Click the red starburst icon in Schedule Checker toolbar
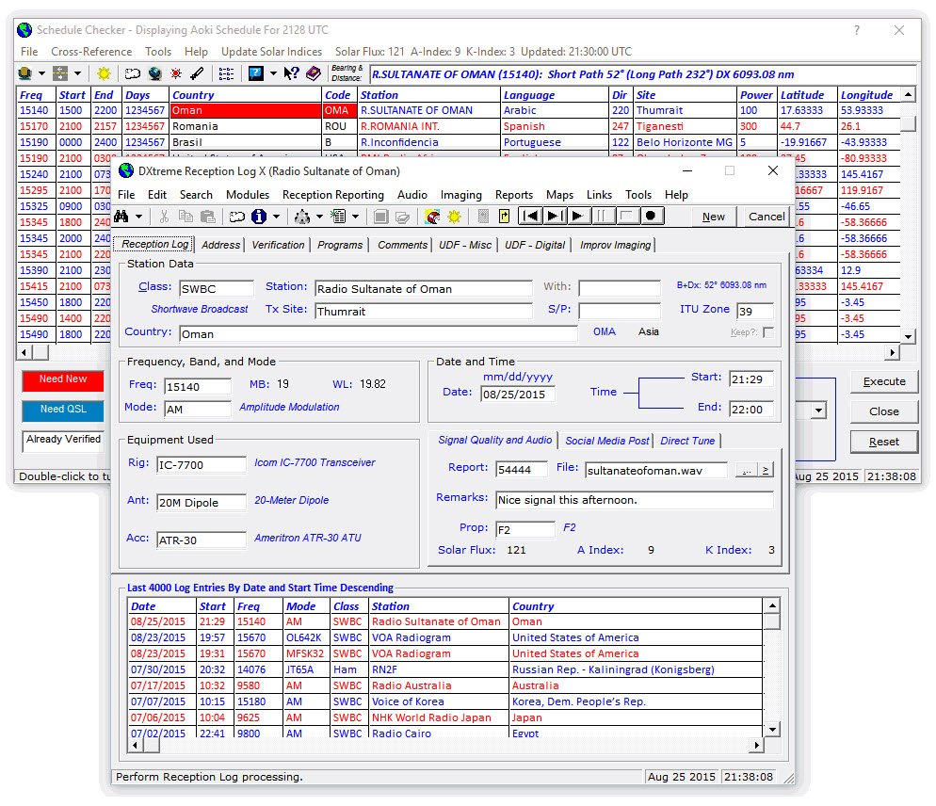The width and height of the screenshot is (936, 806). (175, 73)
